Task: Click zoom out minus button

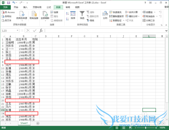Action: coord(136,128)
